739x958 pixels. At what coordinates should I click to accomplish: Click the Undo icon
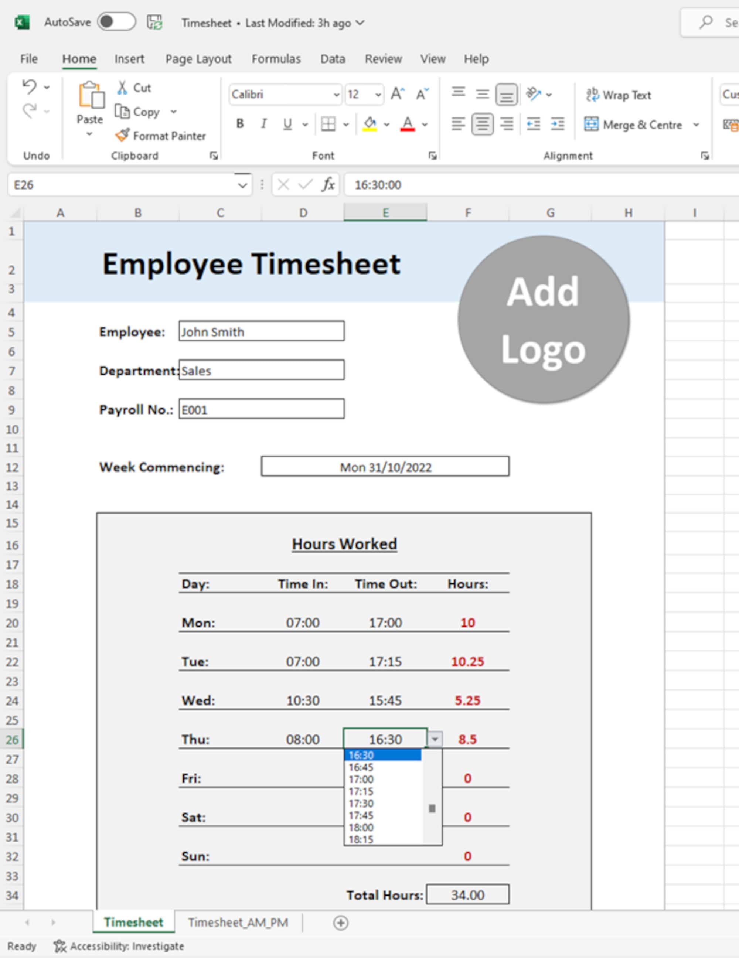tap(29, 87)
